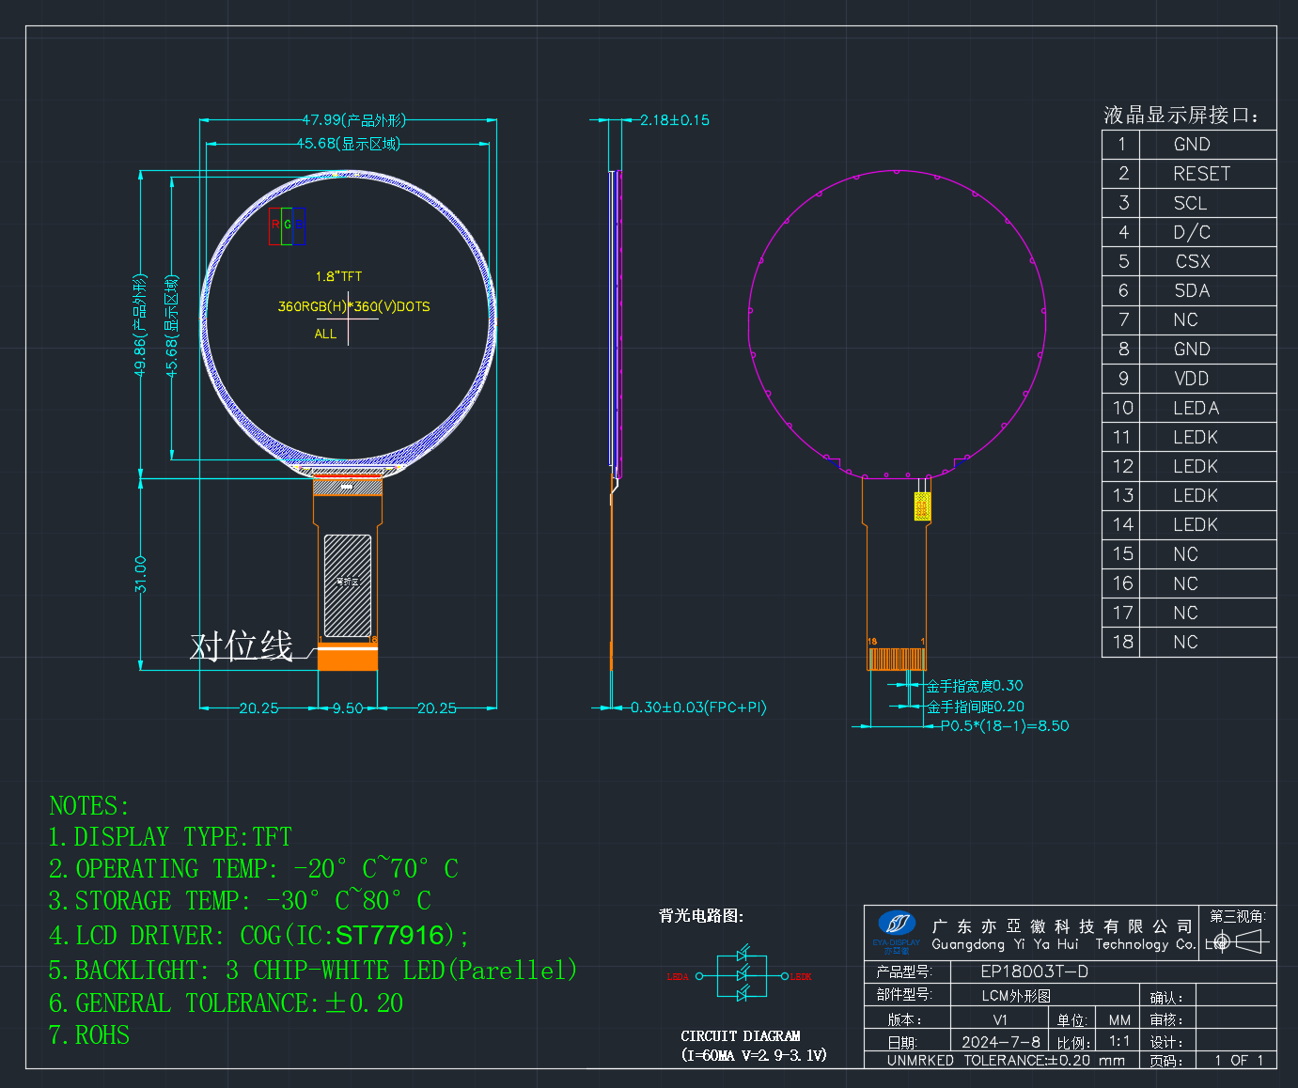Click the CIRCUIT DIAGRAM caption
This screenshot has width=1298, height=1088.
click(x=741, y=1036)
